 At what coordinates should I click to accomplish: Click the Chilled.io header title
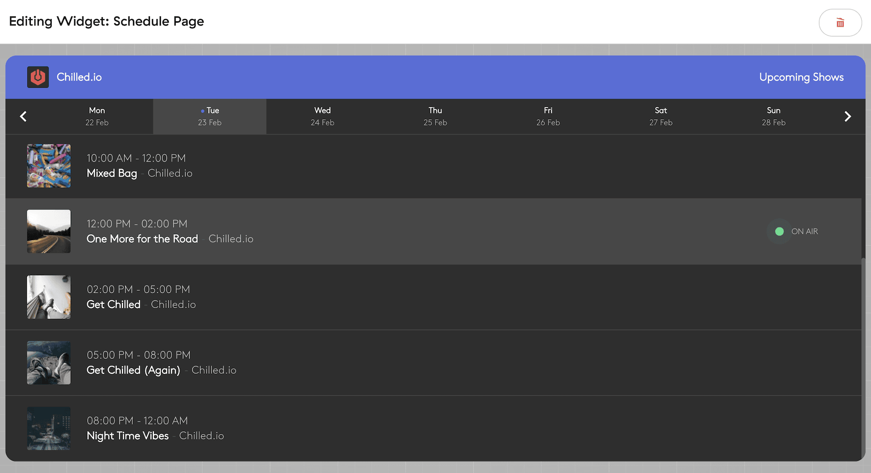pos(79,77)
